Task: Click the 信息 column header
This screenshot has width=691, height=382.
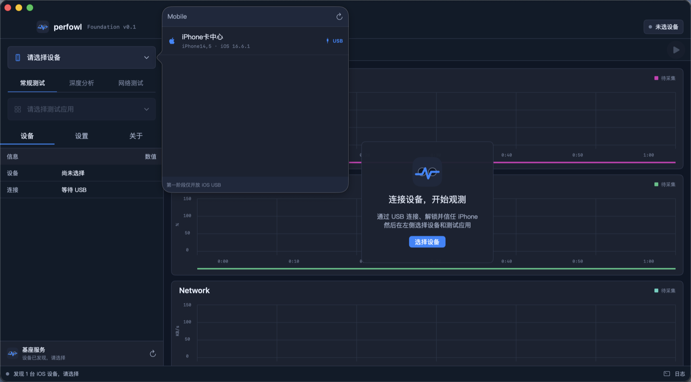Action: [x=13, y=157]
